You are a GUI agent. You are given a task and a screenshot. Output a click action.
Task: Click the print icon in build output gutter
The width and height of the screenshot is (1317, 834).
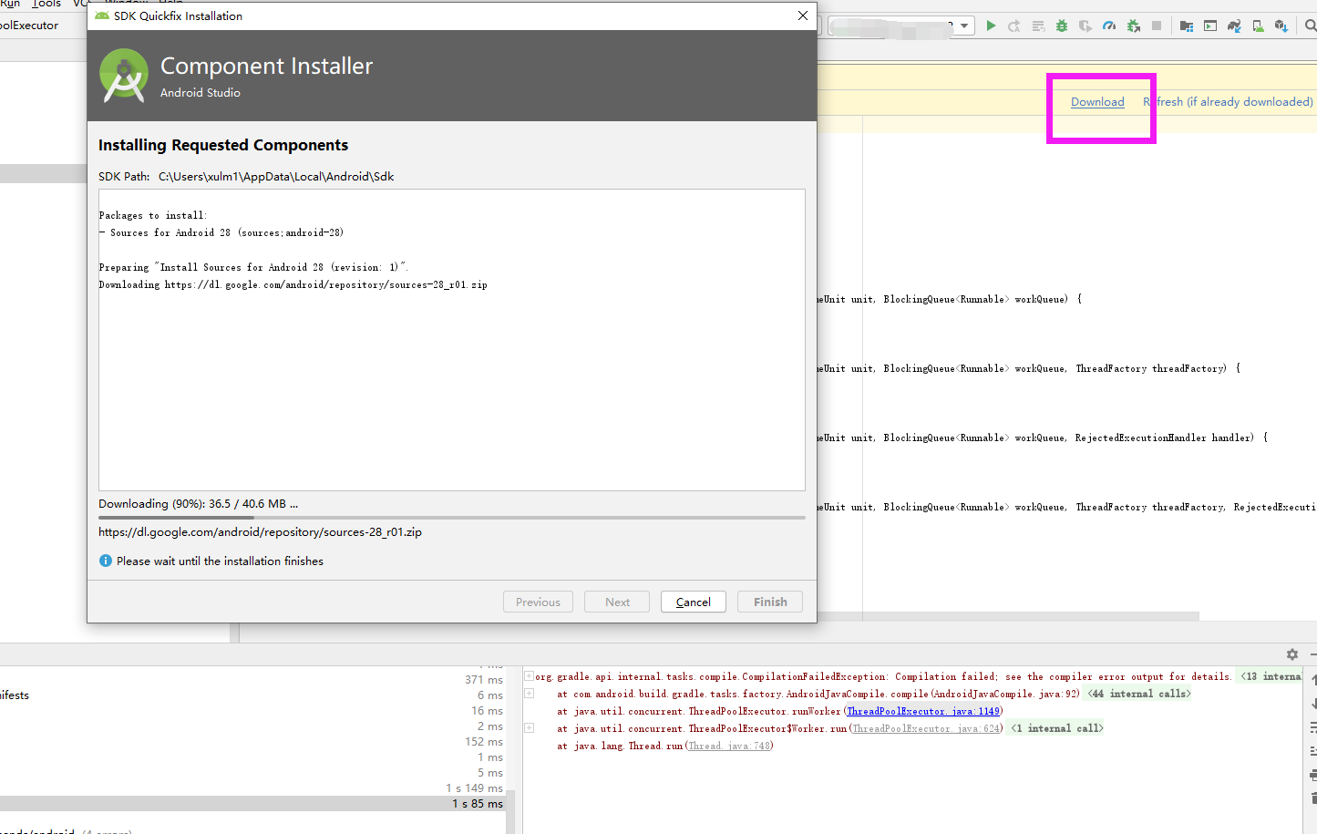(x=1313, y=775)
